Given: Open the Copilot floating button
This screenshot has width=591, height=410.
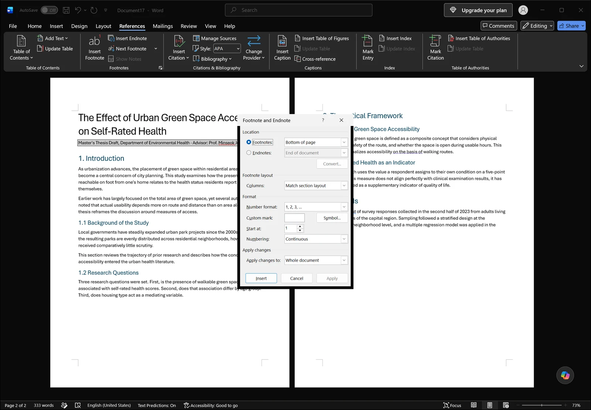Looking at the screenshot, I should coord(565,375).
